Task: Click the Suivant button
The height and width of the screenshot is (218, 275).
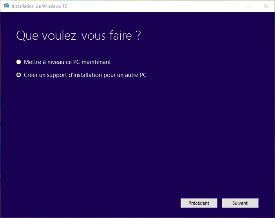Action: (x=240, y=203)
